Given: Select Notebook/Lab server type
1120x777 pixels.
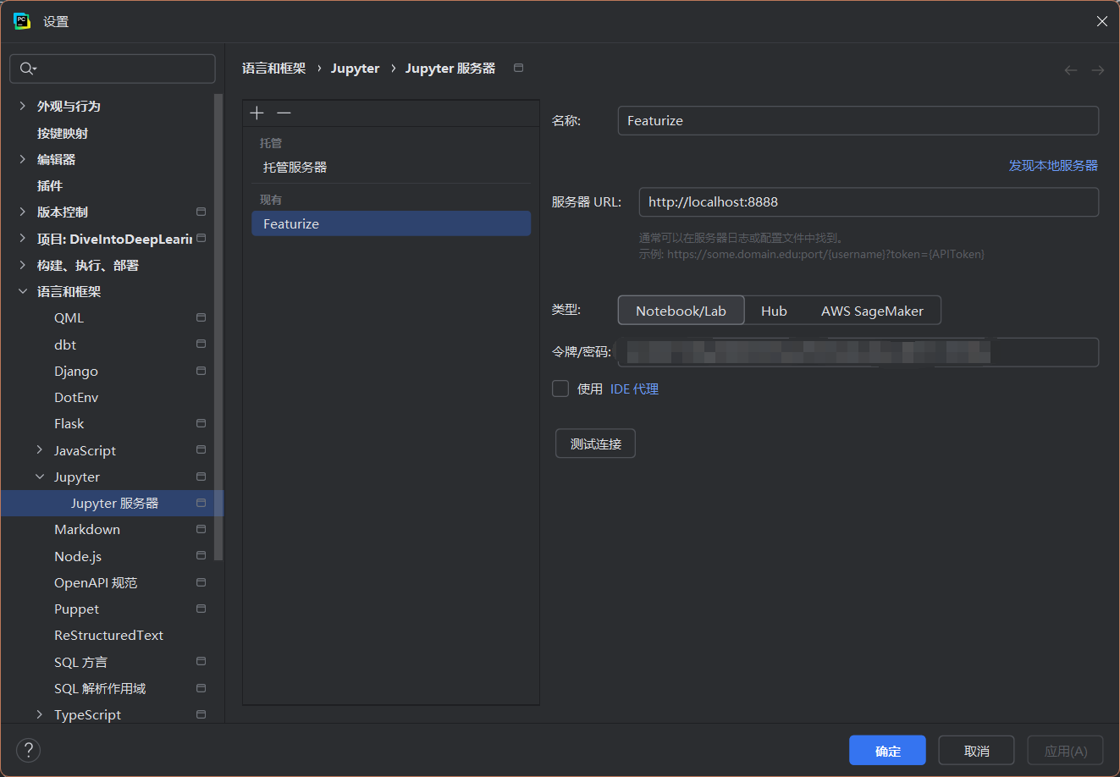Looking at the screenshot, I should (x=681, y=311).
